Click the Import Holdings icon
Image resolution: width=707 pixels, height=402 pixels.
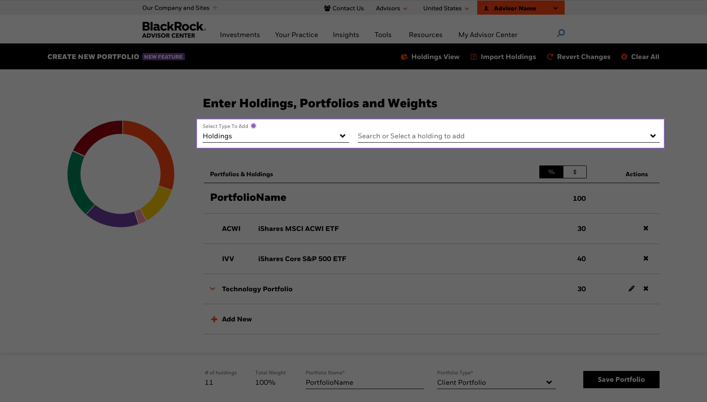tap(473, 57)
